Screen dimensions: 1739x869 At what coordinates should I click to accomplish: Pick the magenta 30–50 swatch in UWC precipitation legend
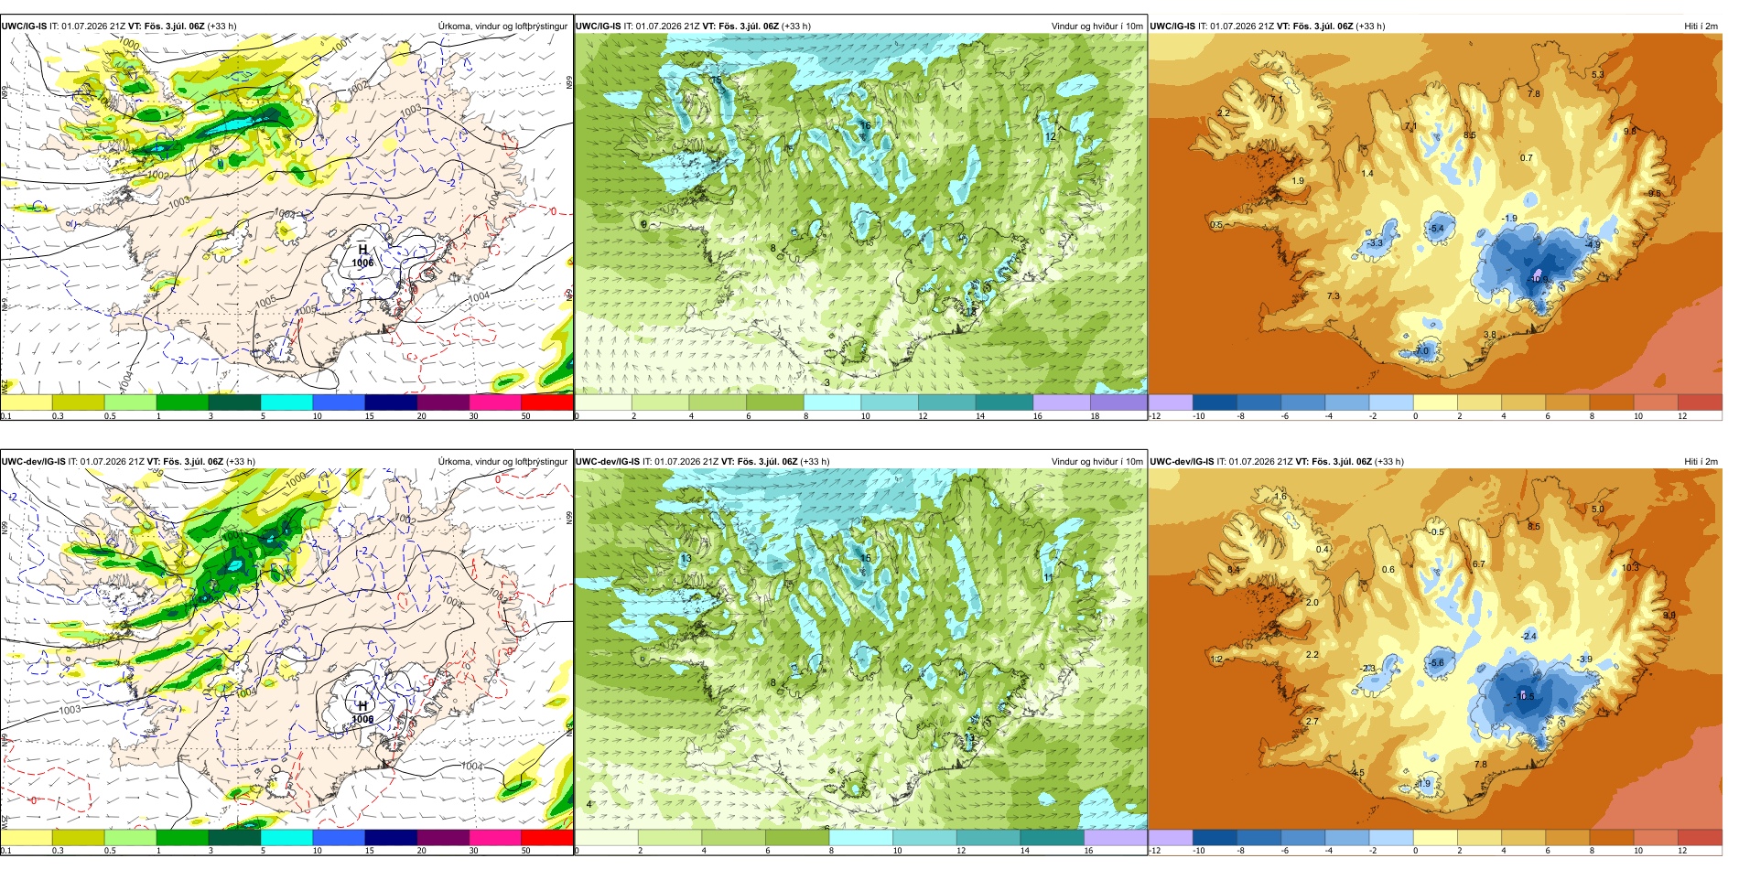(x=494, y=402)
